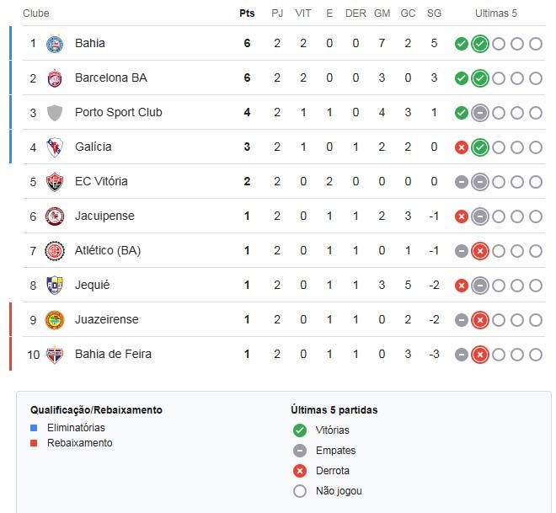Open the Bahia de Feira team link
This screenshot has height=513, width=556.
(113, 354)
